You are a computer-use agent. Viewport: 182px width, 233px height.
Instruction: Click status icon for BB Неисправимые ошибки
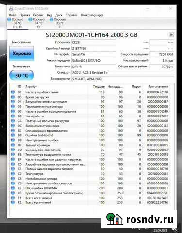[13, 140]
